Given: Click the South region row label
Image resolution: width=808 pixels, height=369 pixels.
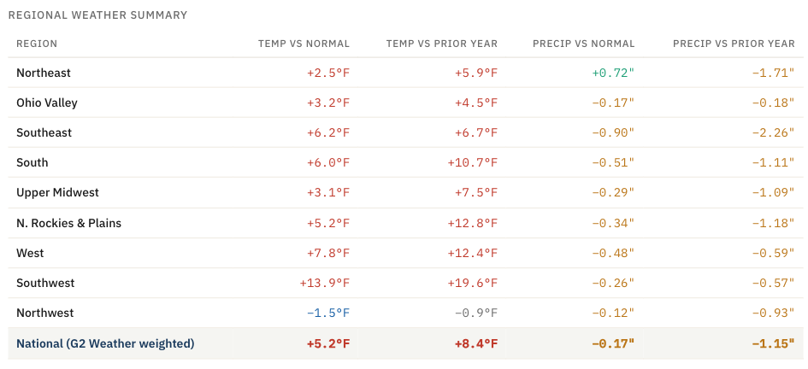Looking at the screenshot, I should [x=32, y=162].
